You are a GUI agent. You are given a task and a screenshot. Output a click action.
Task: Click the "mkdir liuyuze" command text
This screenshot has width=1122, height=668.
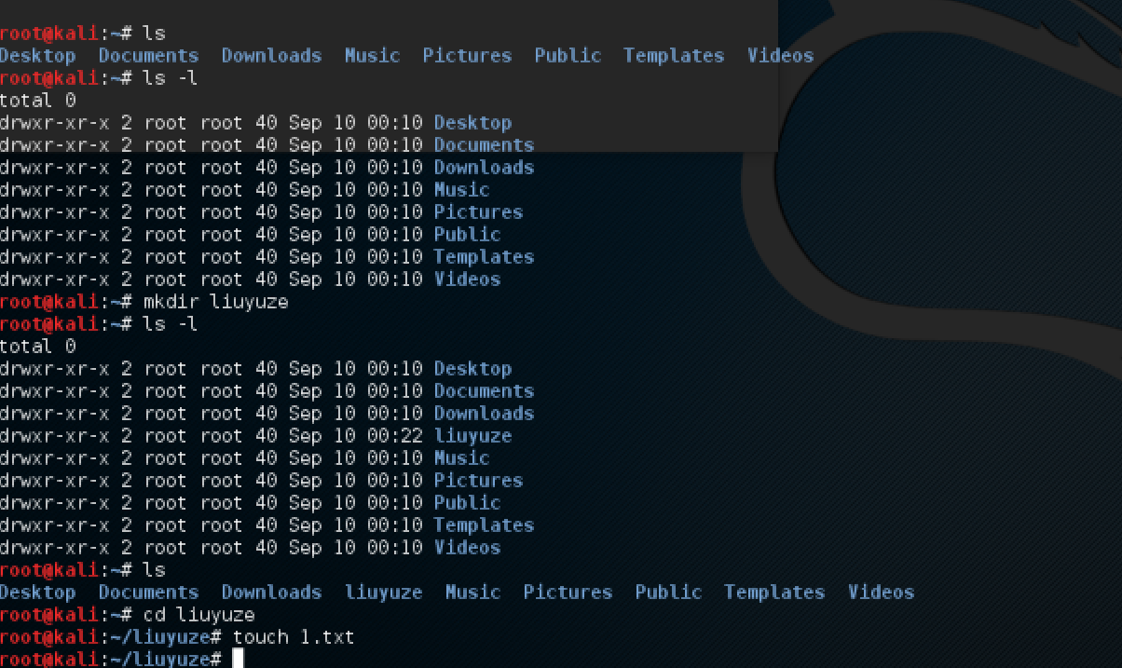coord(215,302)
